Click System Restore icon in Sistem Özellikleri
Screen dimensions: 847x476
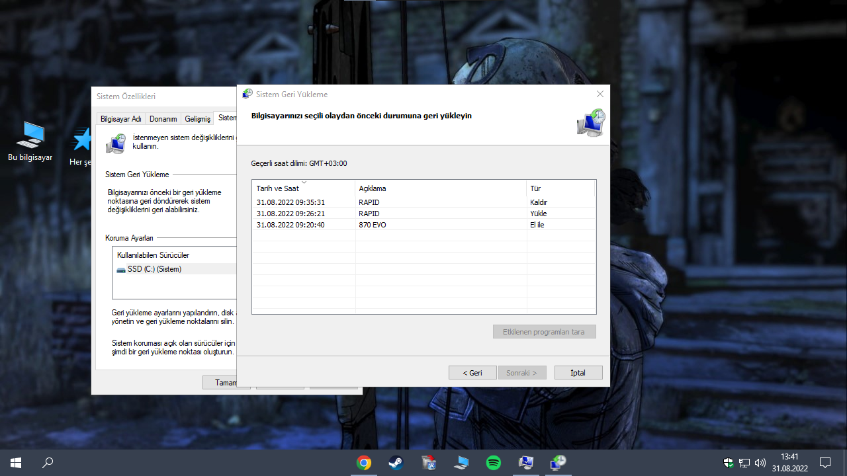[x=116, y=143]
